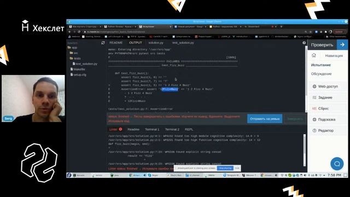This screenshot has width=350, height=197.
Task: Open the Подсказка hint
Action: pos(328,119)
